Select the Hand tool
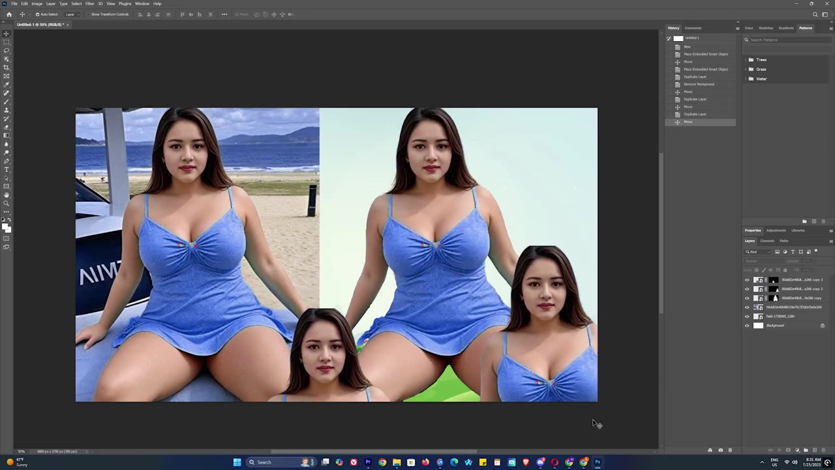835x470 pixels. (7, 195)
